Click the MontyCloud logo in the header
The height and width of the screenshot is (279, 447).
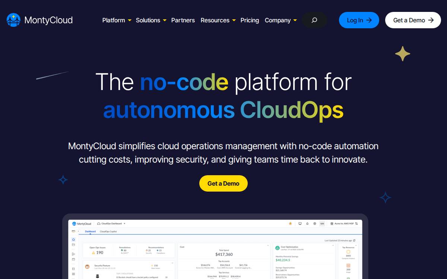click(x=39, y=20)
